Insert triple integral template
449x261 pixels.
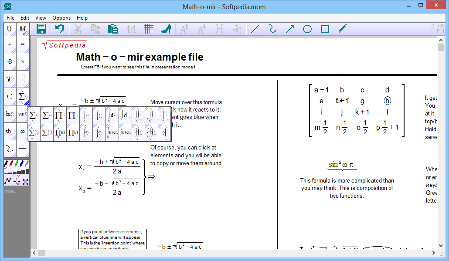point(151,115)
